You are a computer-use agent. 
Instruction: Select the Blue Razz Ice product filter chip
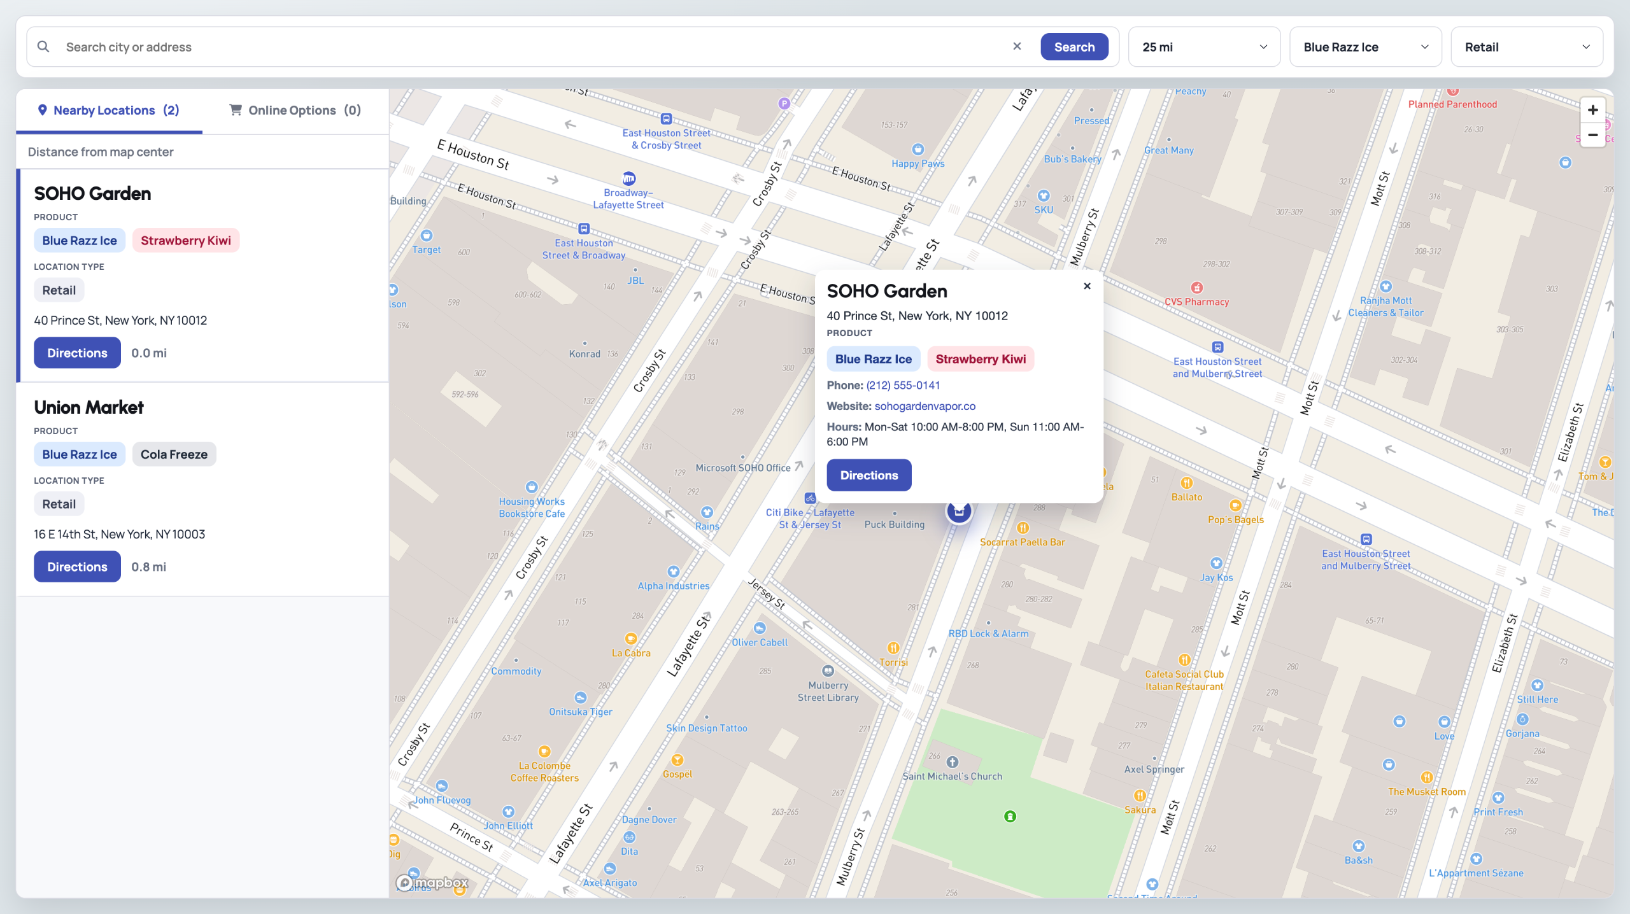[79, 240]
